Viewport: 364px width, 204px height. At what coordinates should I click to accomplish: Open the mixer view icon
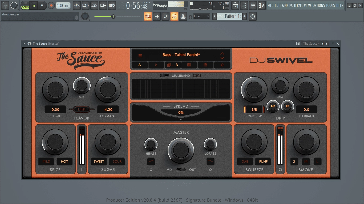pos(253,5)
